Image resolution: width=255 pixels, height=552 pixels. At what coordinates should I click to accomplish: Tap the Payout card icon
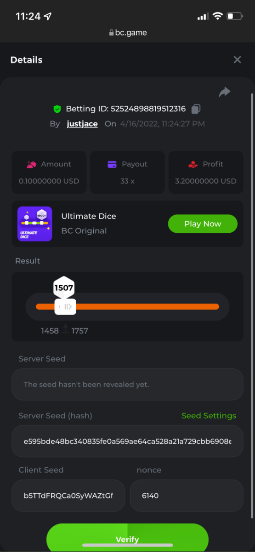click(112, 164)
